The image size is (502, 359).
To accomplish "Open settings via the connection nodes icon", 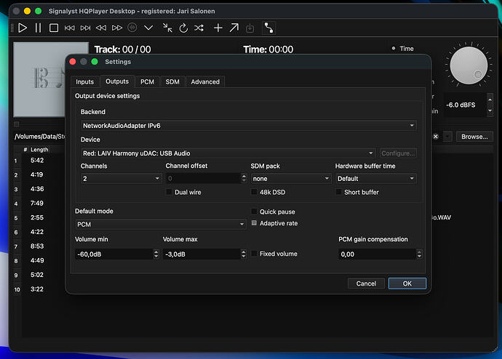I will pyautogui.click(x=269, y=28).
